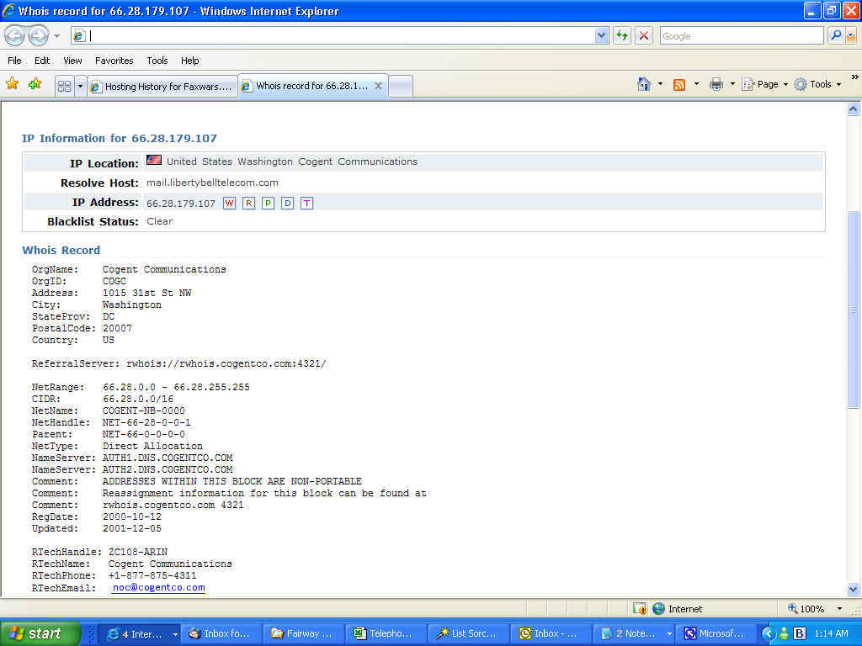Click the R reverse IP icon

click(248, 204)
